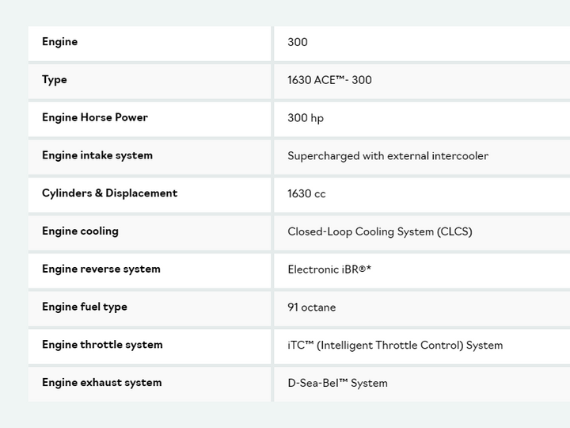The image size is (570, 428).
Task: Select the "1630 cc" value
Action: [306, 194]
